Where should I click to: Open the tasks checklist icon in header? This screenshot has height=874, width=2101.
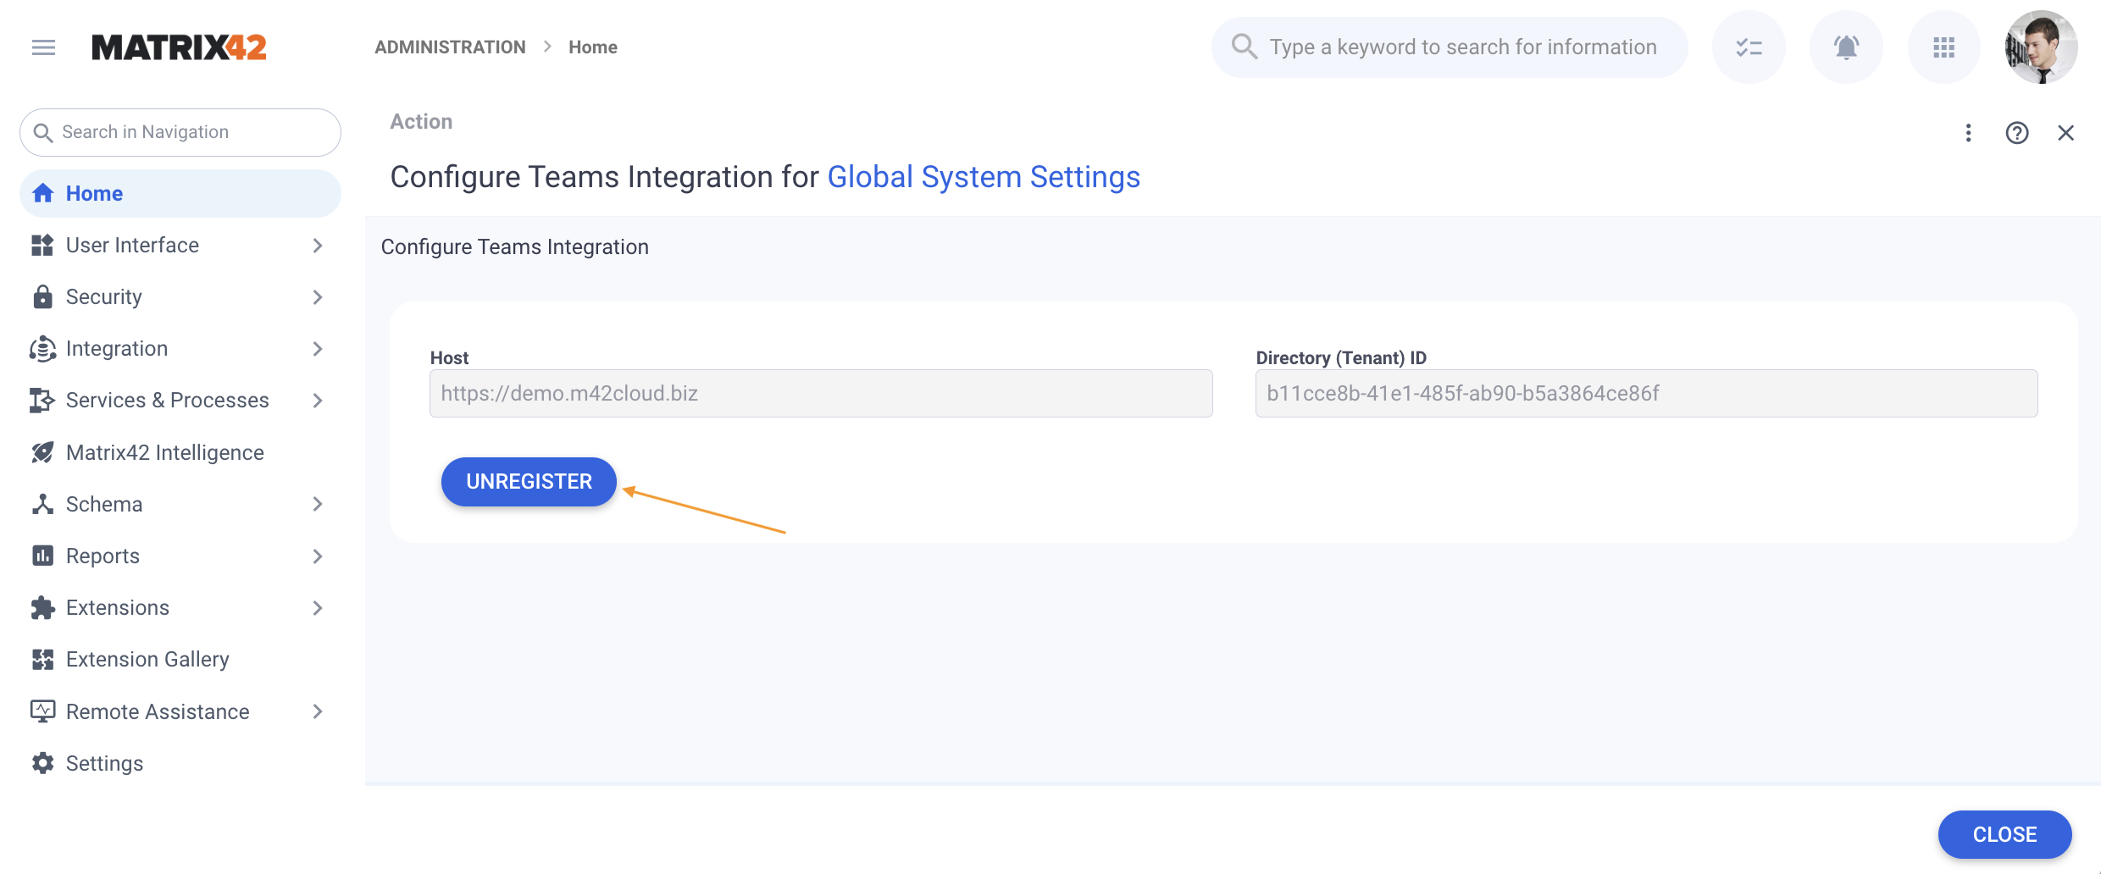1749,47
